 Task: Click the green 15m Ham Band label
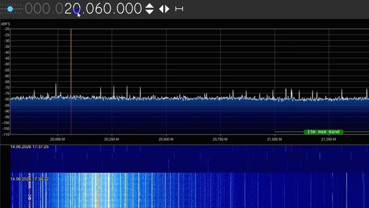(x=323, y=132)
